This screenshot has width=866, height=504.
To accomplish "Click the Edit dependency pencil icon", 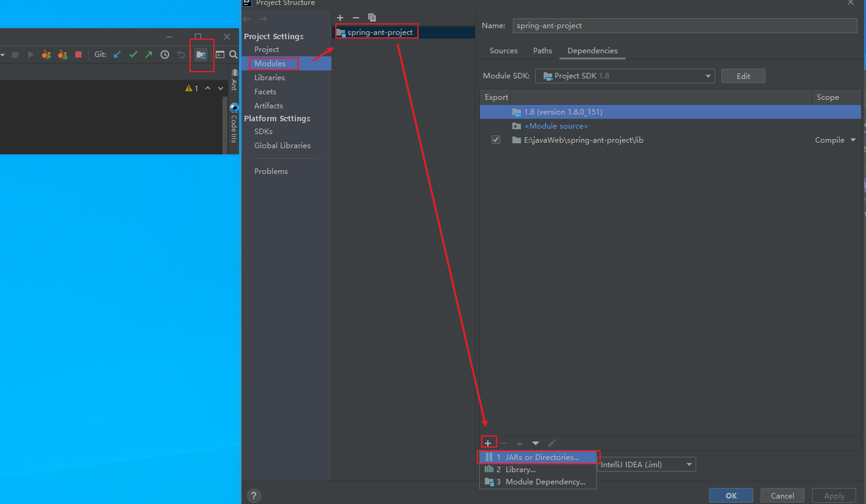I will click(552, 443).
